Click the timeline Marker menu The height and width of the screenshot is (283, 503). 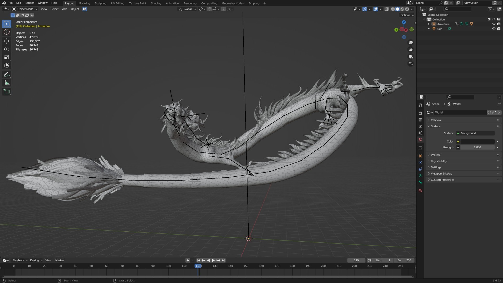coord(60,260)
